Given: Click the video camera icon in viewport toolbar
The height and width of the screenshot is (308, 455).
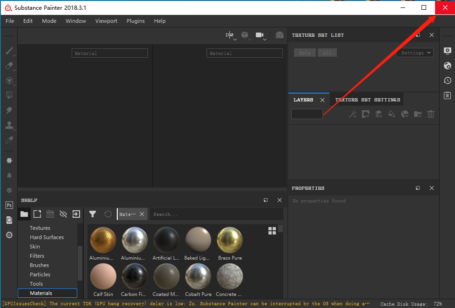Looking at the screenshot, I should coord(260,35).
